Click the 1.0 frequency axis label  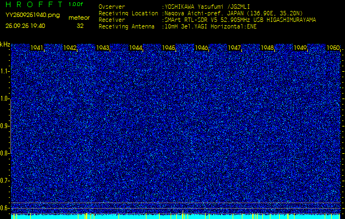pos(5,99)
